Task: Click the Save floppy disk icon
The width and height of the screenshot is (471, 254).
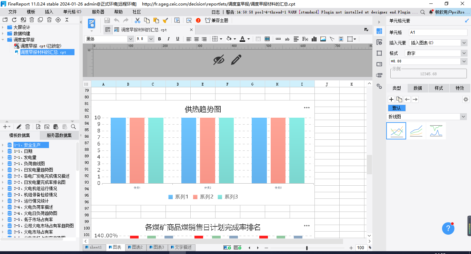Action: point(107,20)
